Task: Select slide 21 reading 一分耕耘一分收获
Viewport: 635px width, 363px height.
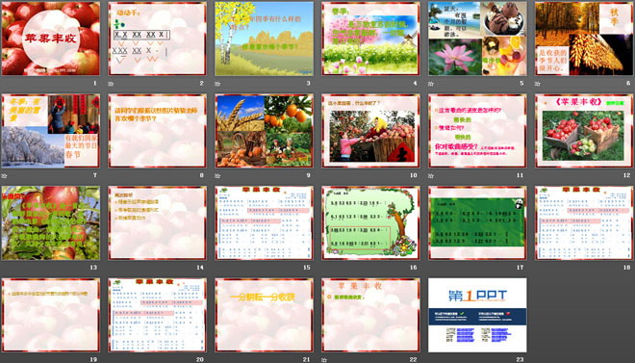Action: (264, 315)
